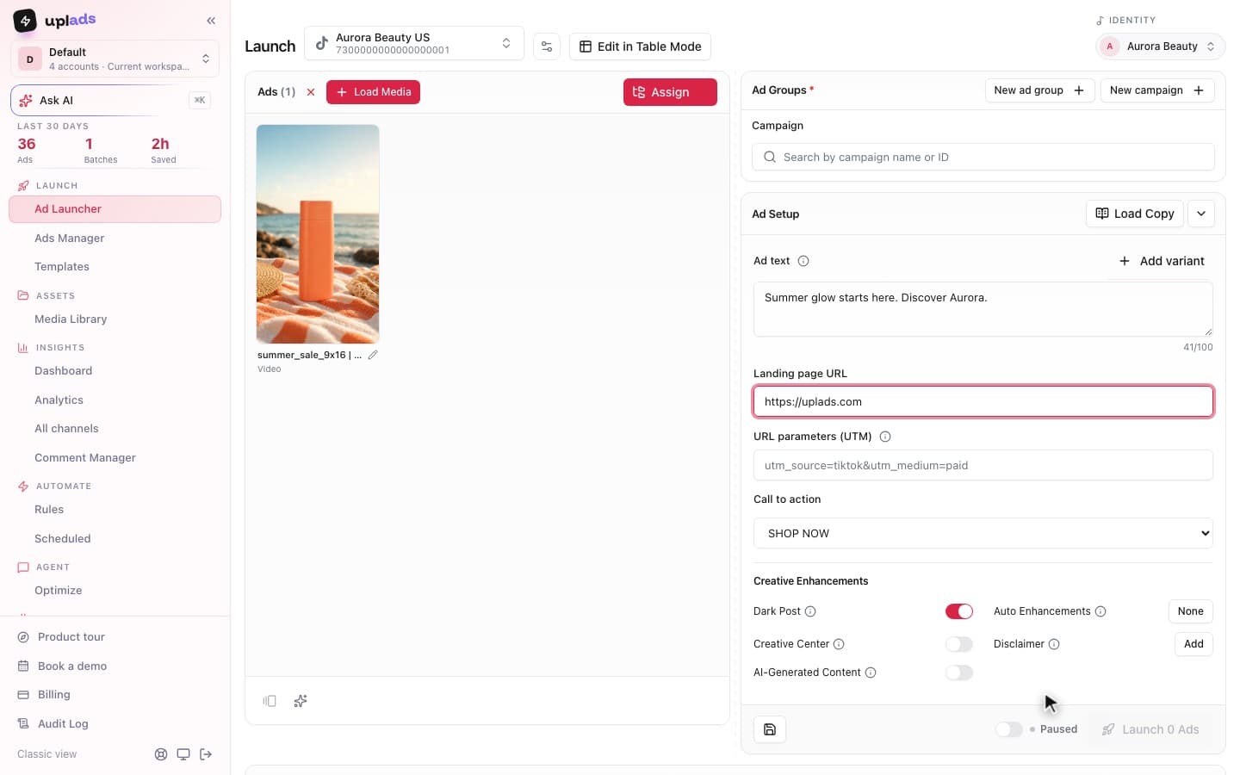Screen dimensions: 1240x775
Task: Show the Creative Center info icon
Action: (839, 644)
